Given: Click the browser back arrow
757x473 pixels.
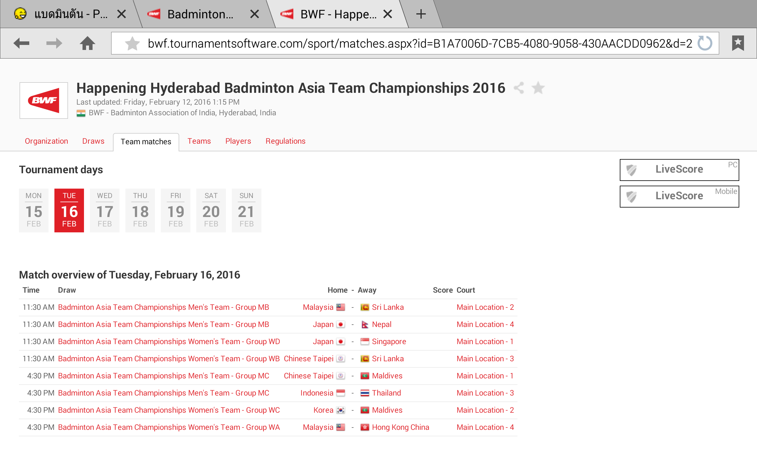Looking at the screenshot, I should [x=21, y=43].
